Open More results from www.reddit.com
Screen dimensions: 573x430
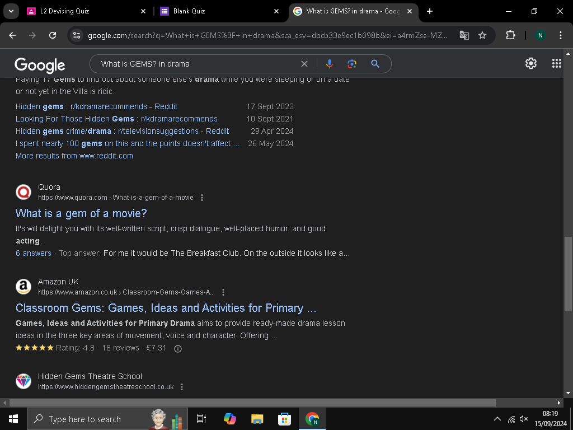pos(74,156)
